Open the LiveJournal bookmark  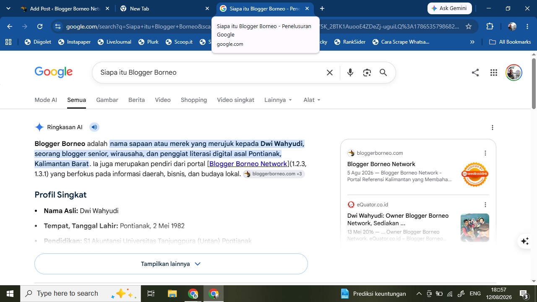(114, 42)
